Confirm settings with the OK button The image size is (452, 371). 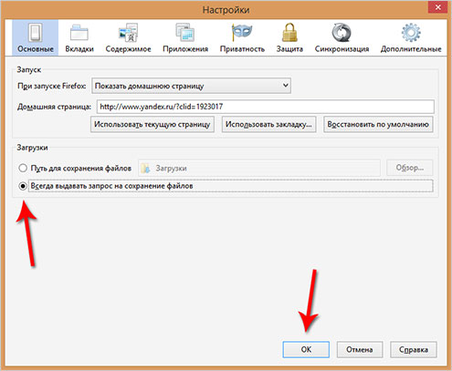tap(306, 349)
